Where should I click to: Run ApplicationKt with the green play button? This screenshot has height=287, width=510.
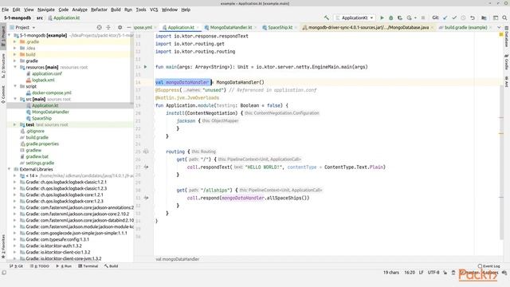(382, 18)
